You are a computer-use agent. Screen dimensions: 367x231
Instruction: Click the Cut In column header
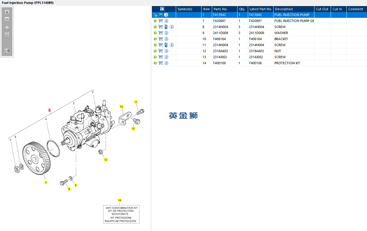coord(339,9)
